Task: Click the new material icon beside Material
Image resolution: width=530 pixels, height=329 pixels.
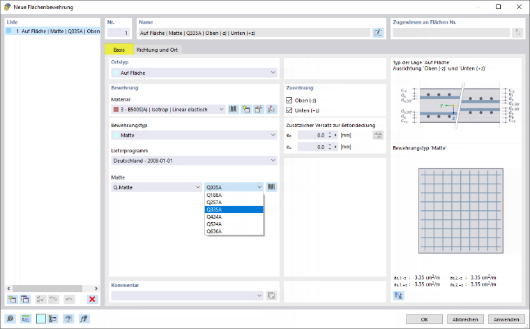Action: point(245,110)
